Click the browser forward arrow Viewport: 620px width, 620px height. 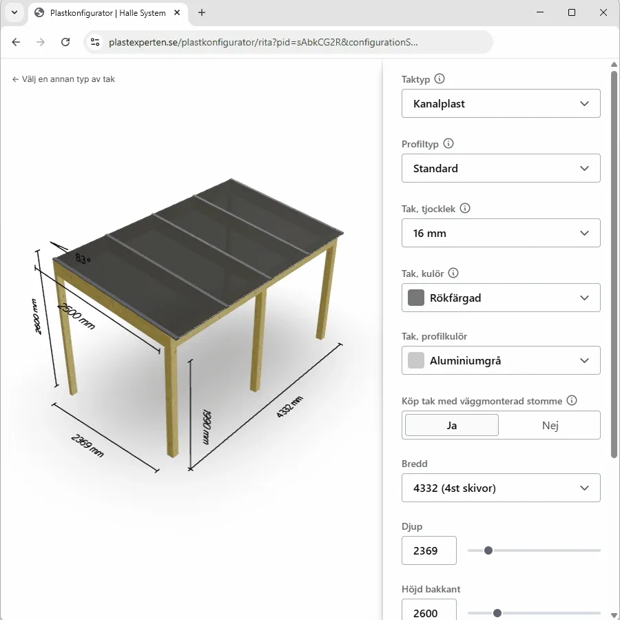point(41,42)
